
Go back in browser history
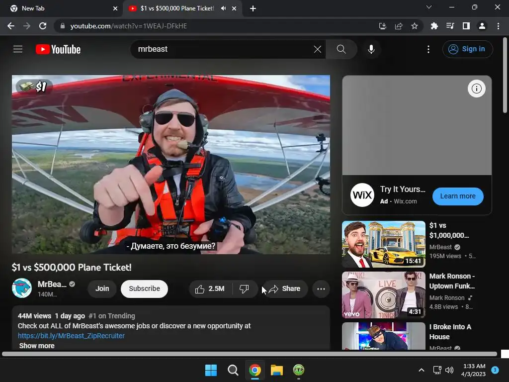pos(11,26)
